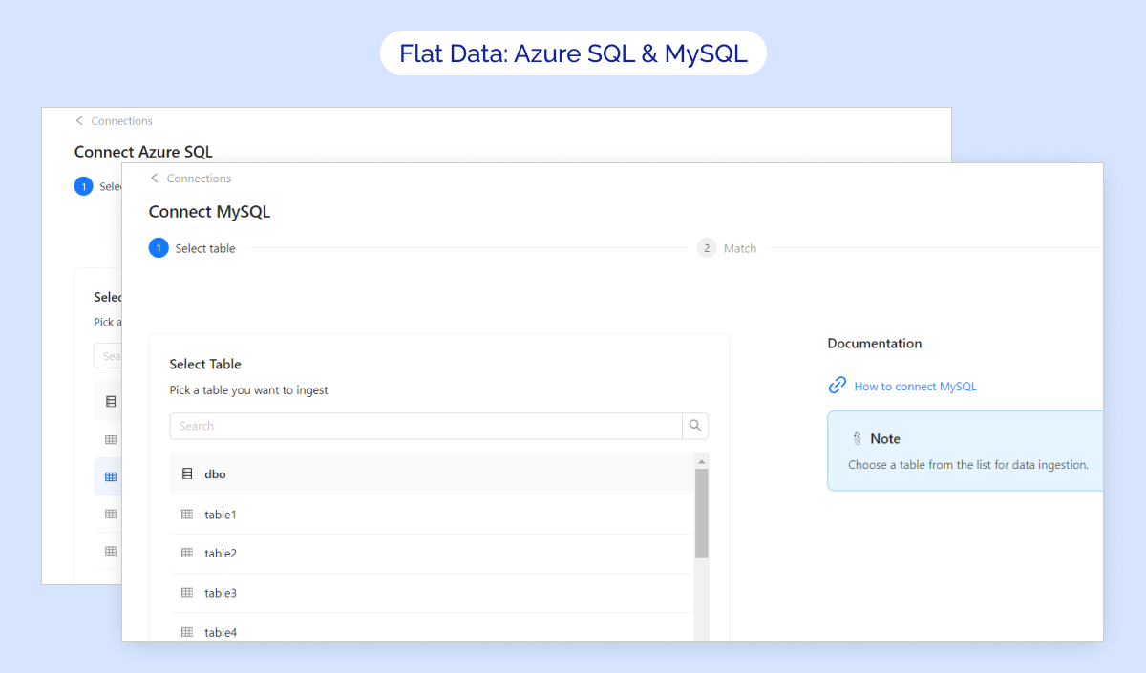The height and width of the screenshot is (673, 1146).
Task: Click the table list scrollbar thumb
Action: [701, 513]
